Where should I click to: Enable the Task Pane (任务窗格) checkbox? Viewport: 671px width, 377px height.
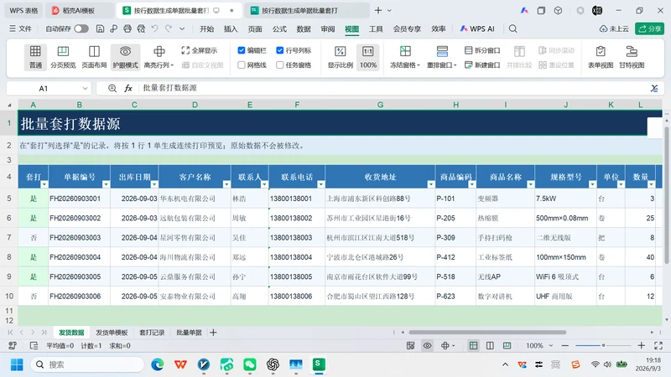click(280, 65)
